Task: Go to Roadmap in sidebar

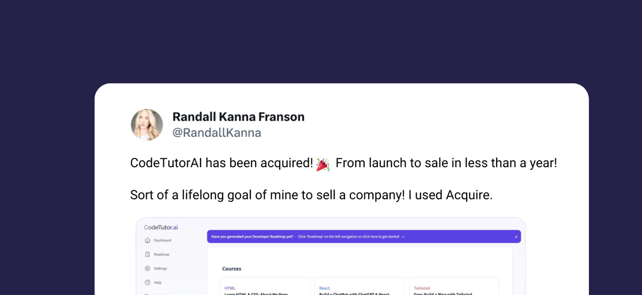Action: [x=157, y=254]
